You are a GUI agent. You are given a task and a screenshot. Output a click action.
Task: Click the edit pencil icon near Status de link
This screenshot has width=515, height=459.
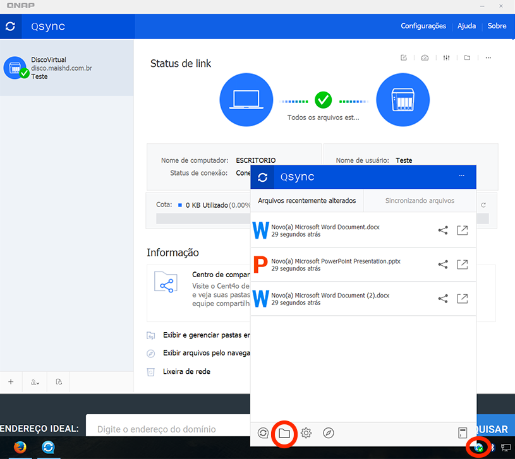(404, 58)
